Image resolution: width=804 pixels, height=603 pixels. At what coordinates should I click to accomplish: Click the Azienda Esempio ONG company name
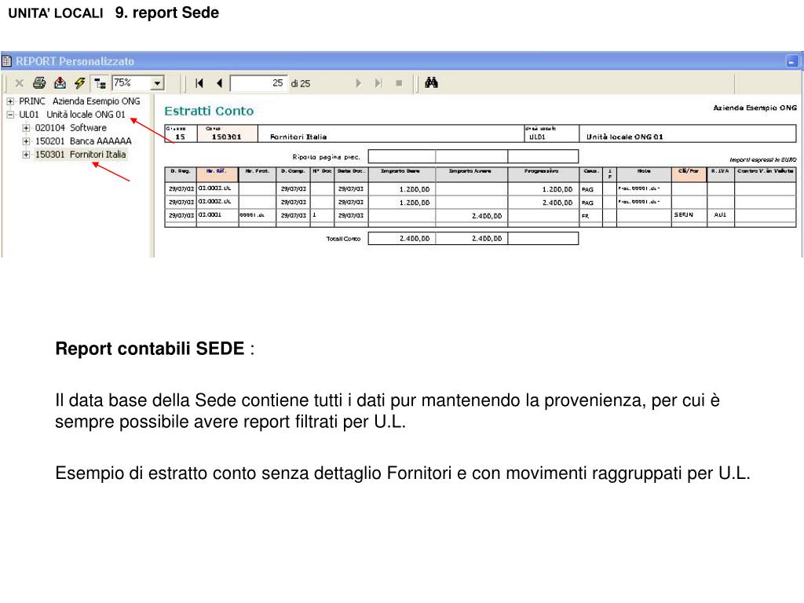click(755, 108)
